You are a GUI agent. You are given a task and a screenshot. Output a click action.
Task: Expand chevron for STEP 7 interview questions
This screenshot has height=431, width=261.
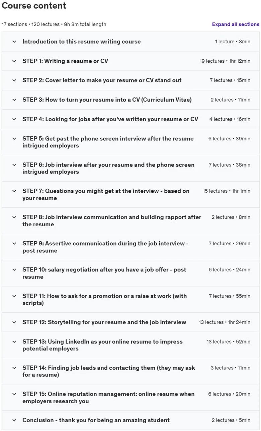click(x=14, y=191)
